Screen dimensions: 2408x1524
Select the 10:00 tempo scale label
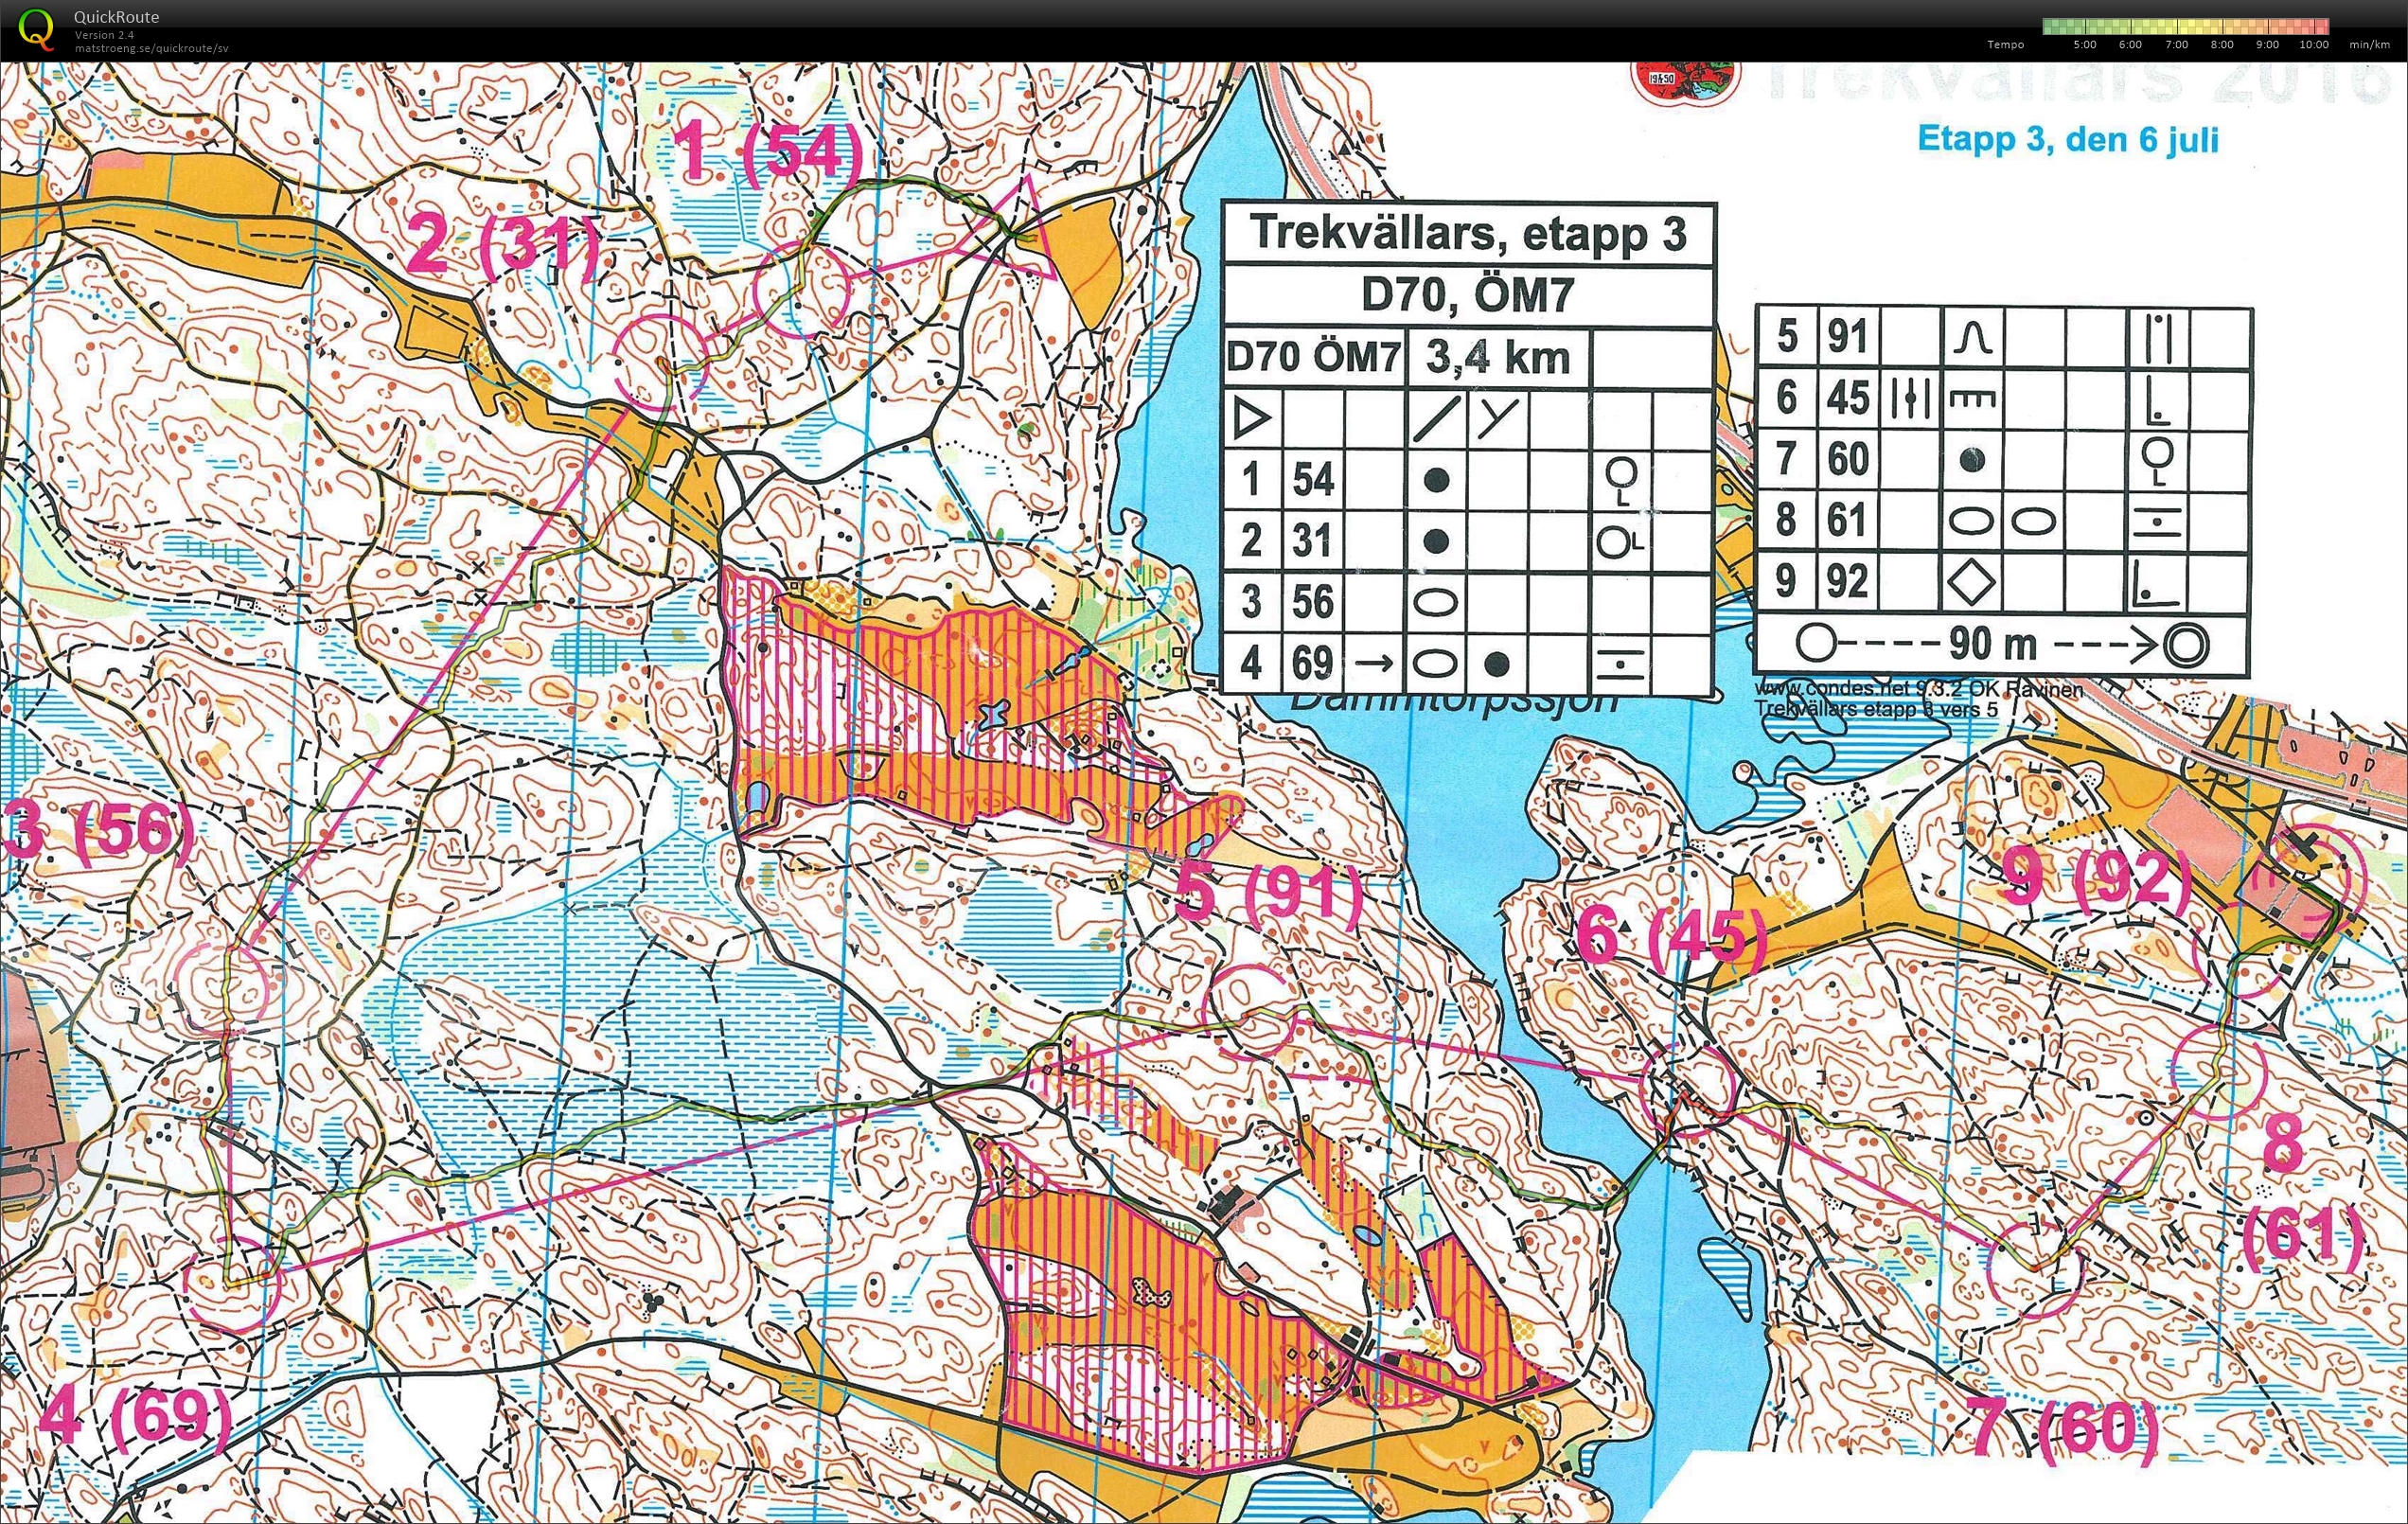tap(2313, 45)
